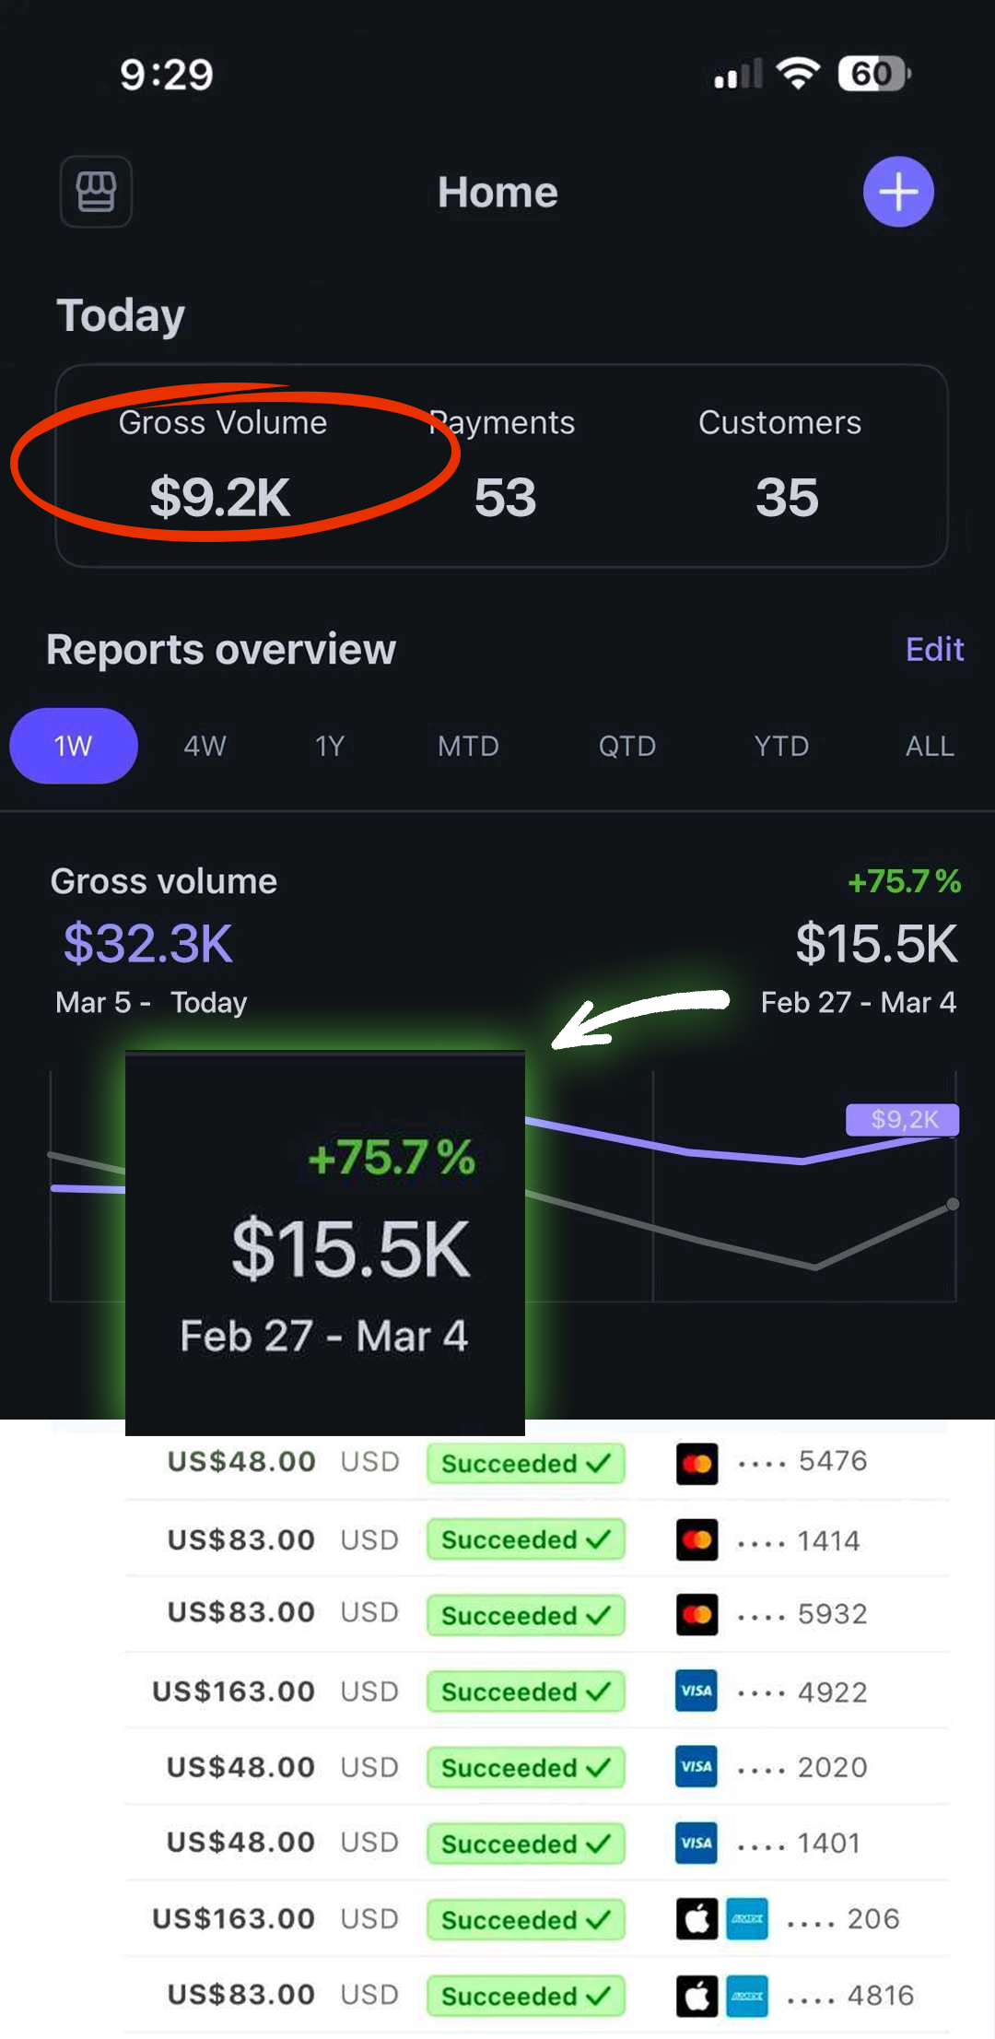Click the Apple Pay icon for card 206
This screenshot has width=995, height=2039.
tap(696, 1919)
